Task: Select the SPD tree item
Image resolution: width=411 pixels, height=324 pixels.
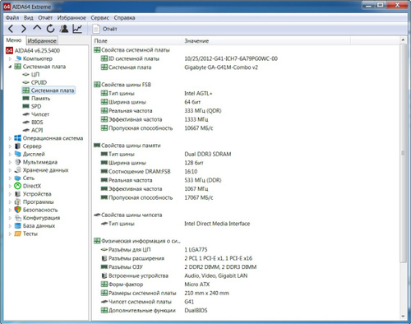Action: 36,106
